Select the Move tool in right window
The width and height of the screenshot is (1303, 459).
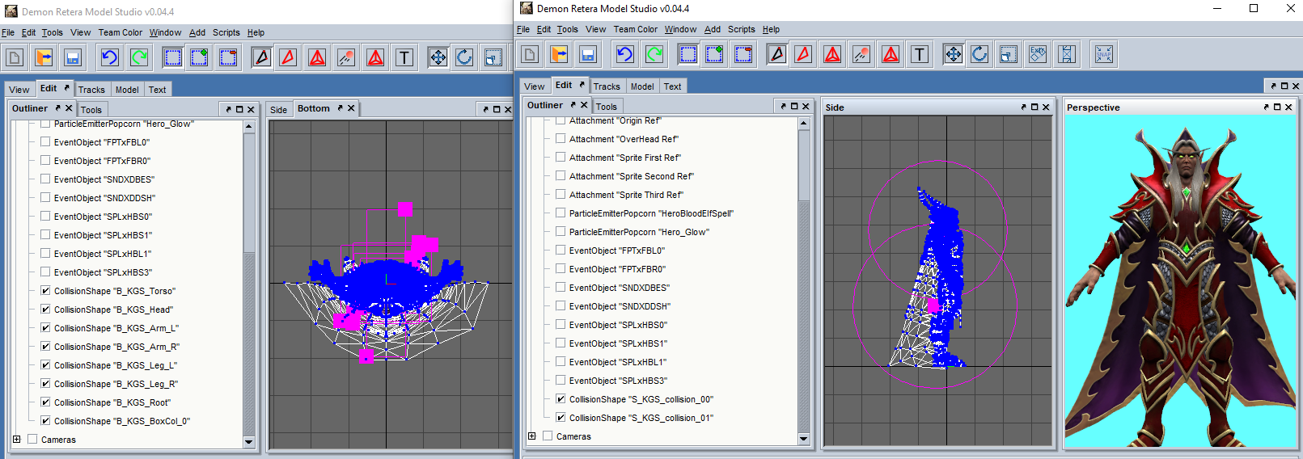954,54
